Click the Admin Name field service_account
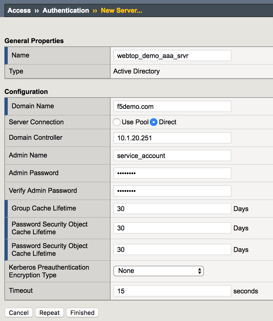Image resolution: width=273 pixels, height=321 pixels. coord(172,156)
